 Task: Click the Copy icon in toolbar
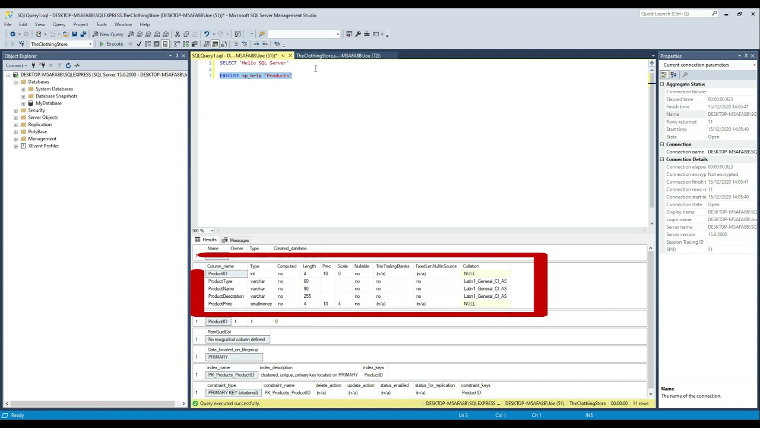point(186,34)
